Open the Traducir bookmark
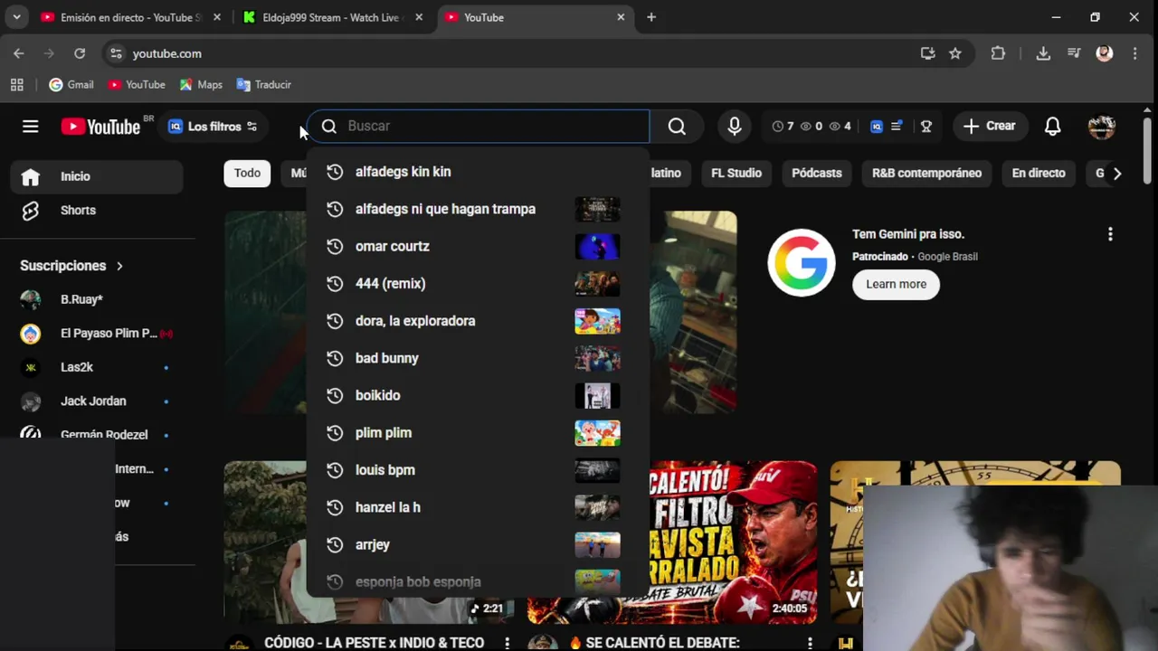Viewport: 1158px width, 651px height. 263,84
